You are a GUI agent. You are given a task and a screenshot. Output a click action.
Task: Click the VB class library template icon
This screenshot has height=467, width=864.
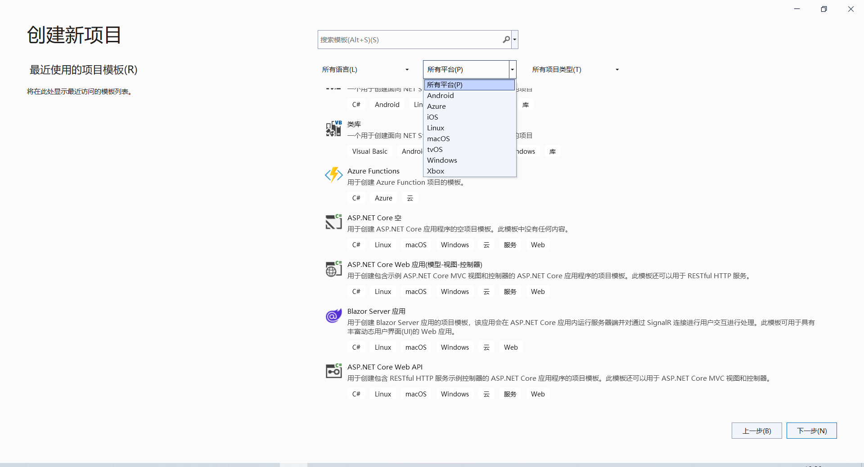[x=333, y=129]
